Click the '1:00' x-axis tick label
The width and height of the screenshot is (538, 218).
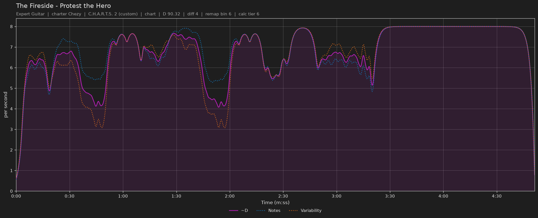tap(123, 196)
